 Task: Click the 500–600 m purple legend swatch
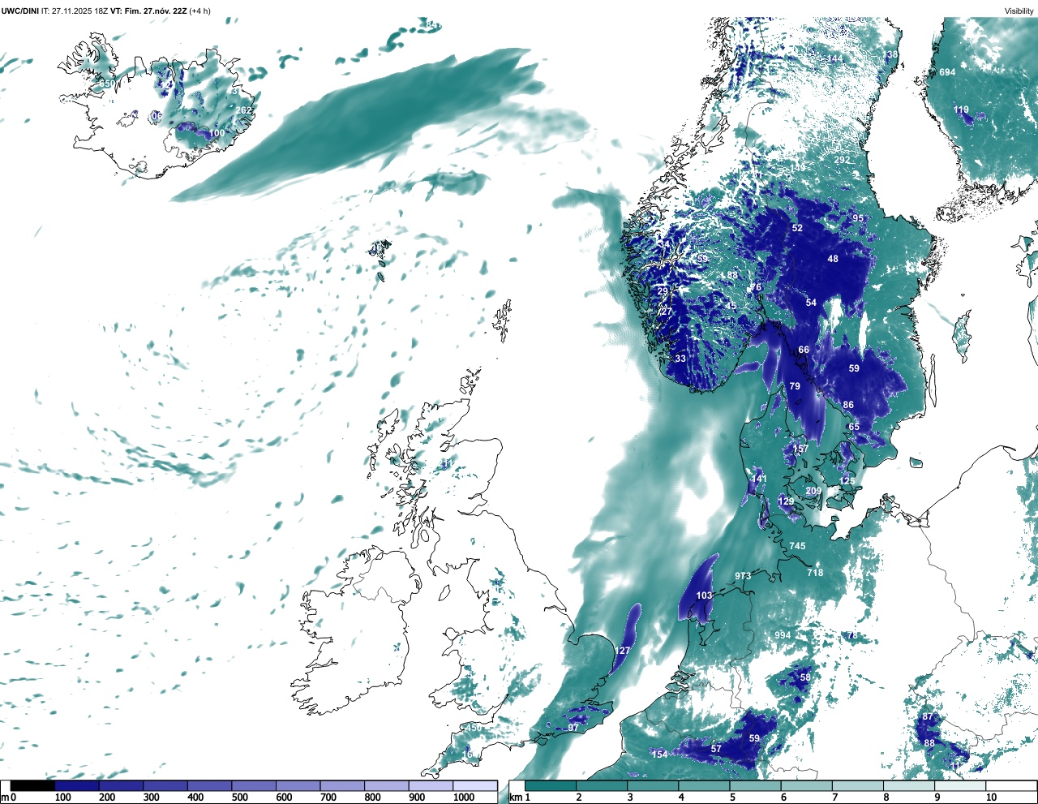pos(253,785)
